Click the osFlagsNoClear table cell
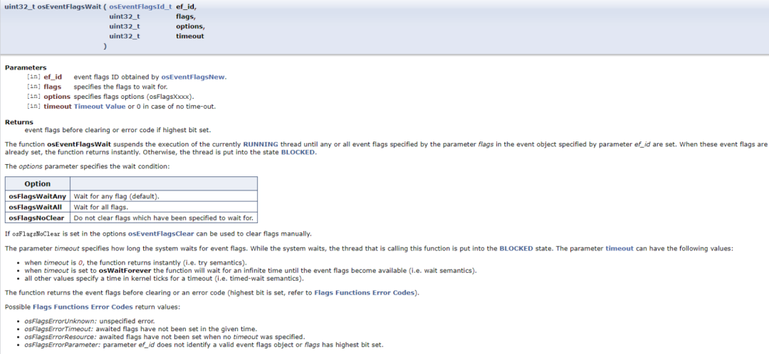769x354 pixels. click(38, 218)
